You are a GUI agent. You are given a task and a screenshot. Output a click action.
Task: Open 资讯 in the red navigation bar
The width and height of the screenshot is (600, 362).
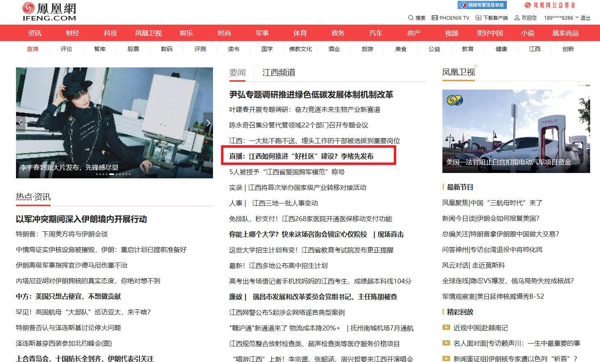[35, 33]
